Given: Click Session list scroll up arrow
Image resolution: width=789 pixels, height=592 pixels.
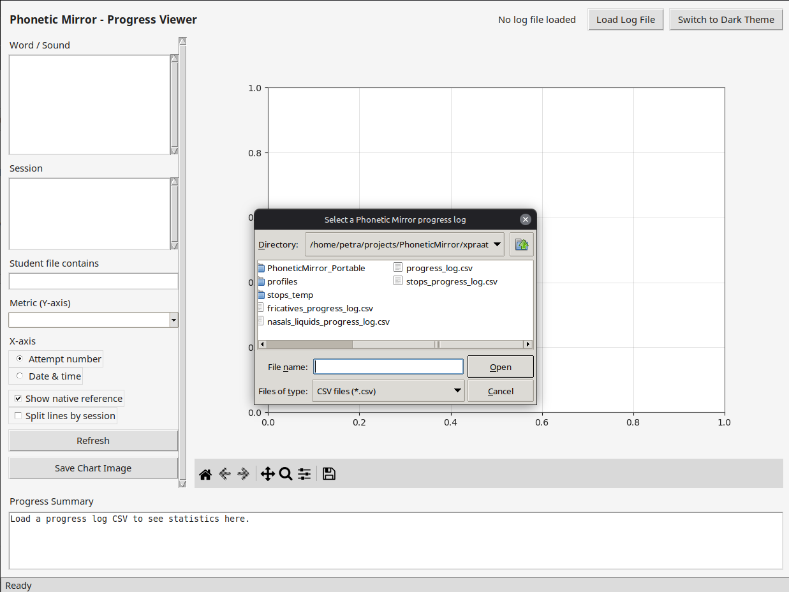Looking at the screenshot, I should point(174,182).
